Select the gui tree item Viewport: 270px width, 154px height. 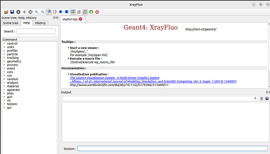click(x=9, y=107)
